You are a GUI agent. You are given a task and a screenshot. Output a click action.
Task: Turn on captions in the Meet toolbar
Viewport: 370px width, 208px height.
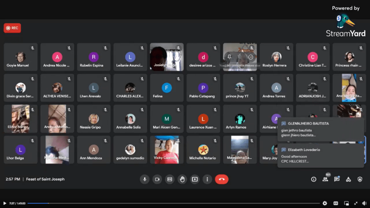[169, 179]
